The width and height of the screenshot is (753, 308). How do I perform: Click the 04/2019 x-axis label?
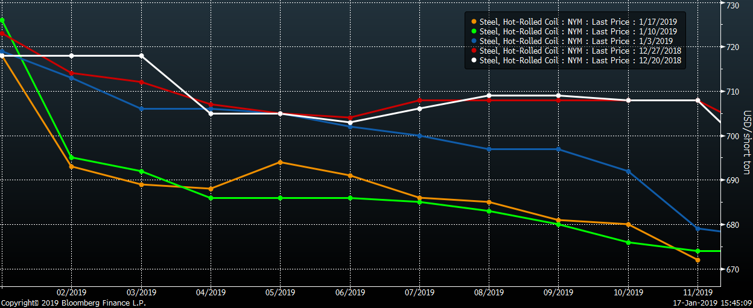point(211,292)
